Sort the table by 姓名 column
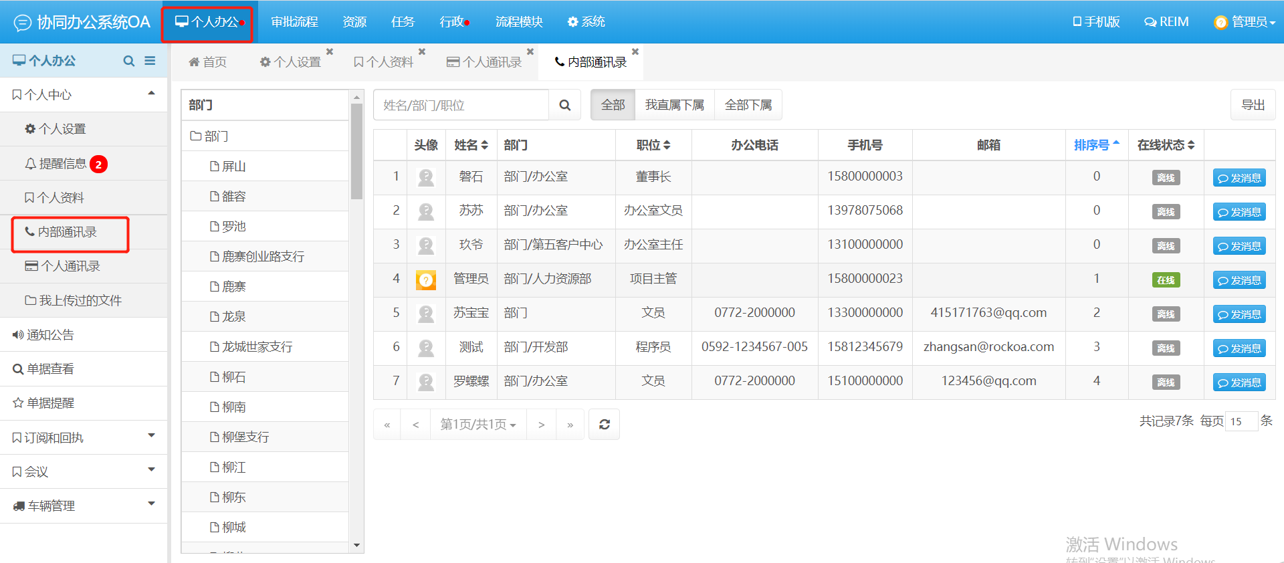This screenshot has width=1284, height=563. [471, 145]
